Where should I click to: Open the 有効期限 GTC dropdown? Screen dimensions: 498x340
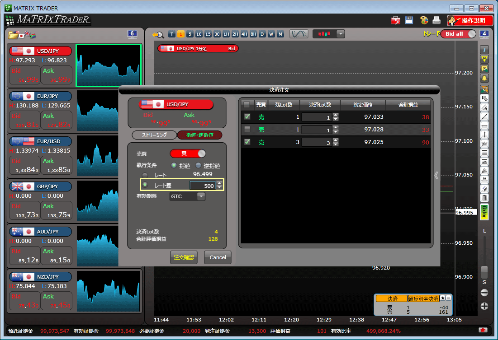coord(187,196)
